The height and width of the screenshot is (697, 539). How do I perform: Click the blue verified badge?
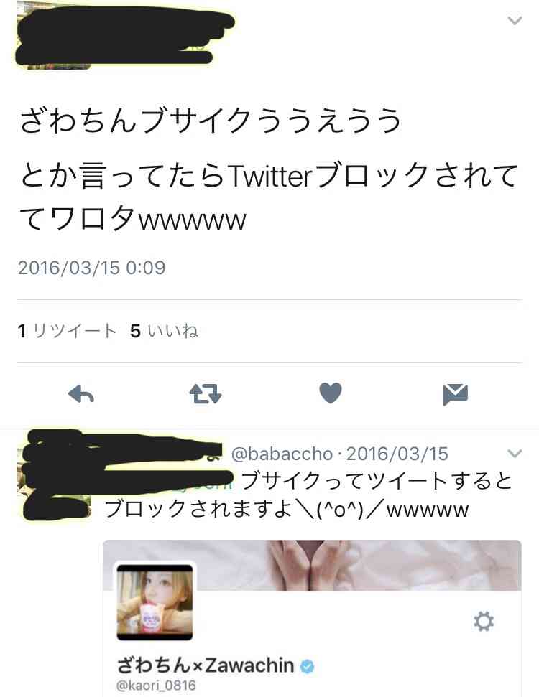coord(307,666)
